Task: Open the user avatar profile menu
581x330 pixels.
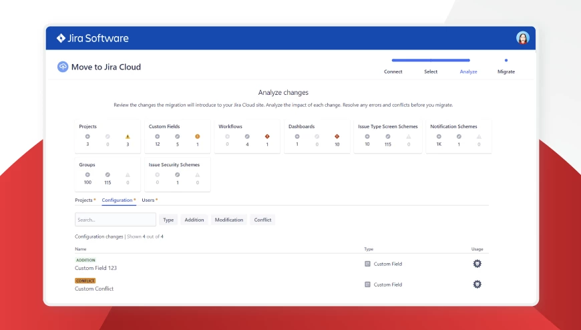Action: click(522, 38)
